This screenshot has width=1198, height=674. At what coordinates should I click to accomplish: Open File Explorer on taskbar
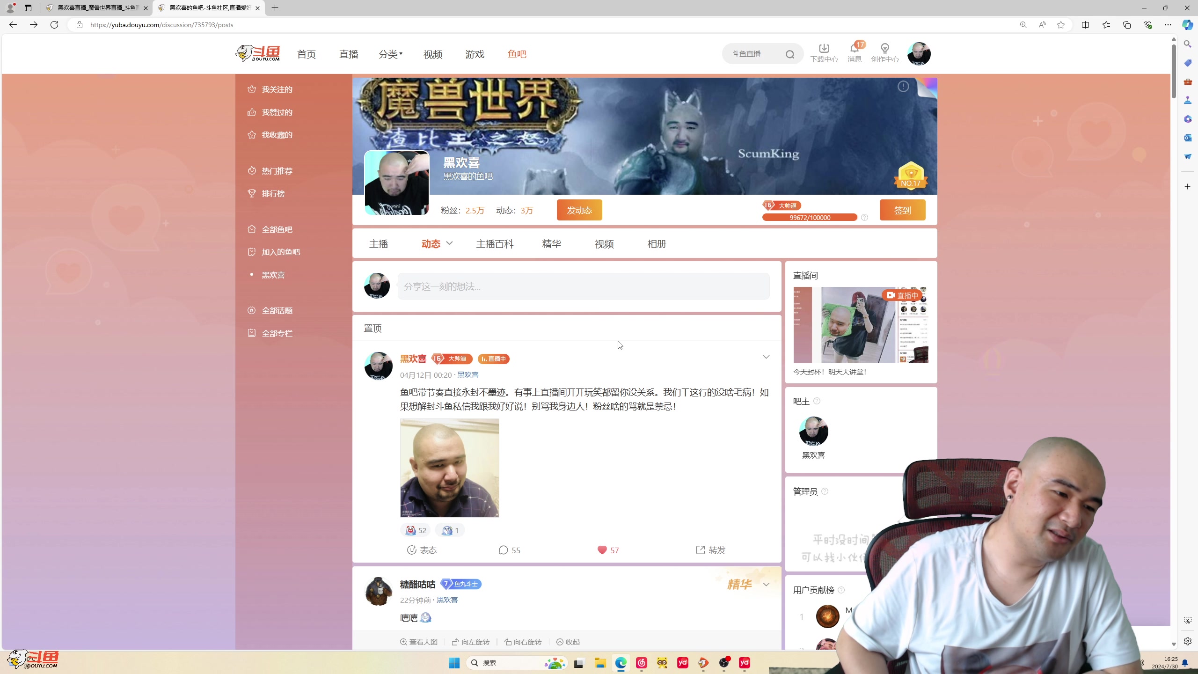click(600, 663)
